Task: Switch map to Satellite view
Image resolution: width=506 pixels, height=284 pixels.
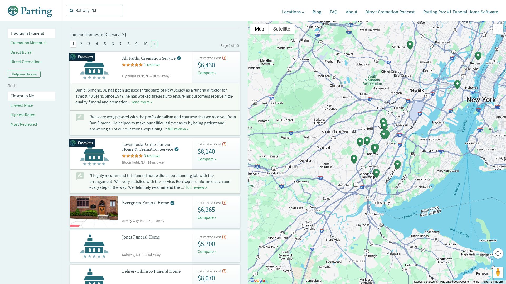Action: click(281, 29)
